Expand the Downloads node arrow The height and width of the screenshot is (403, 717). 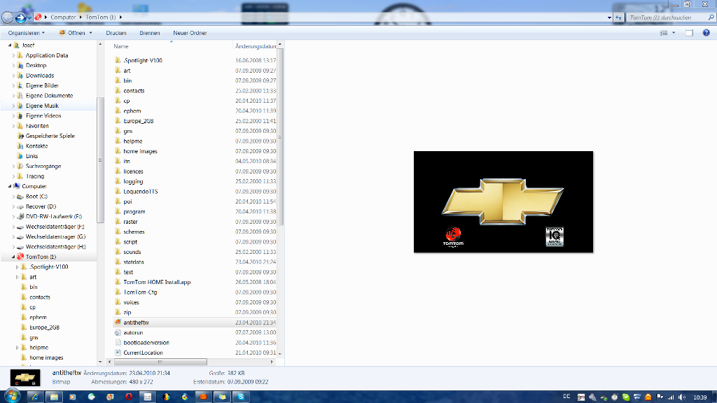(14, 76)
